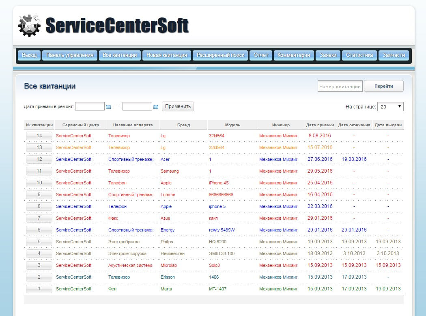Open receipt number 14 button

point(39,136)
